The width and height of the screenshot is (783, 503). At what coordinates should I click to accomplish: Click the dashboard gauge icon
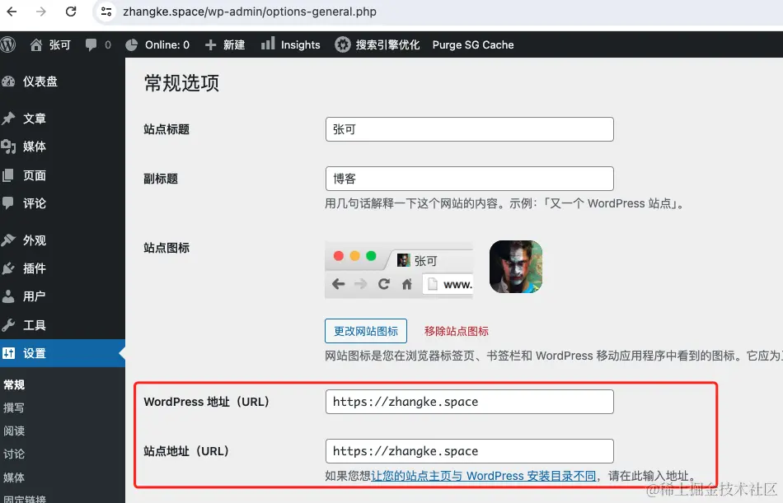[8, 82]
